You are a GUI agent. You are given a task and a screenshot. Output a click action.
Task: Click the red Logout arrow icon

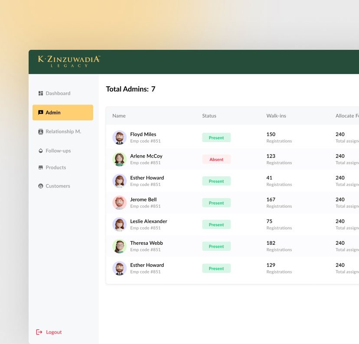39,332
